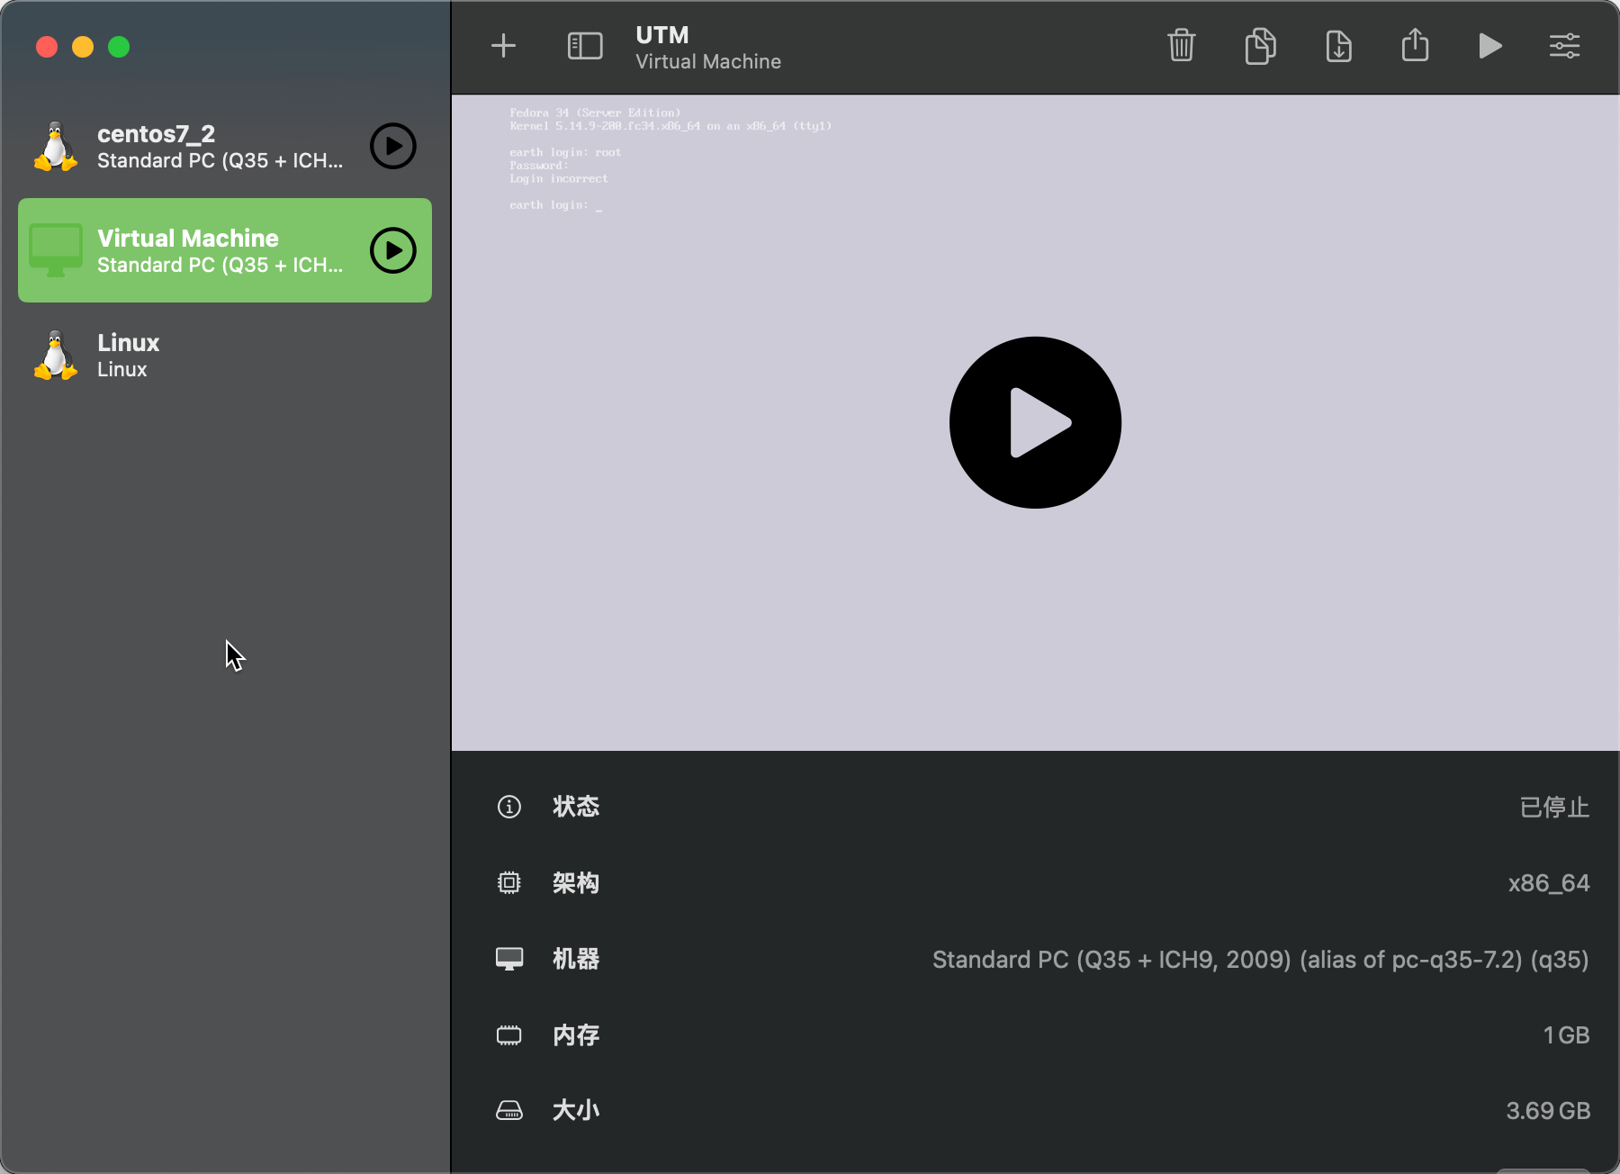The width and height of the screenshot is (1620, 1174).
Task: Click the 状态 label
Action: tap(576, 807)
